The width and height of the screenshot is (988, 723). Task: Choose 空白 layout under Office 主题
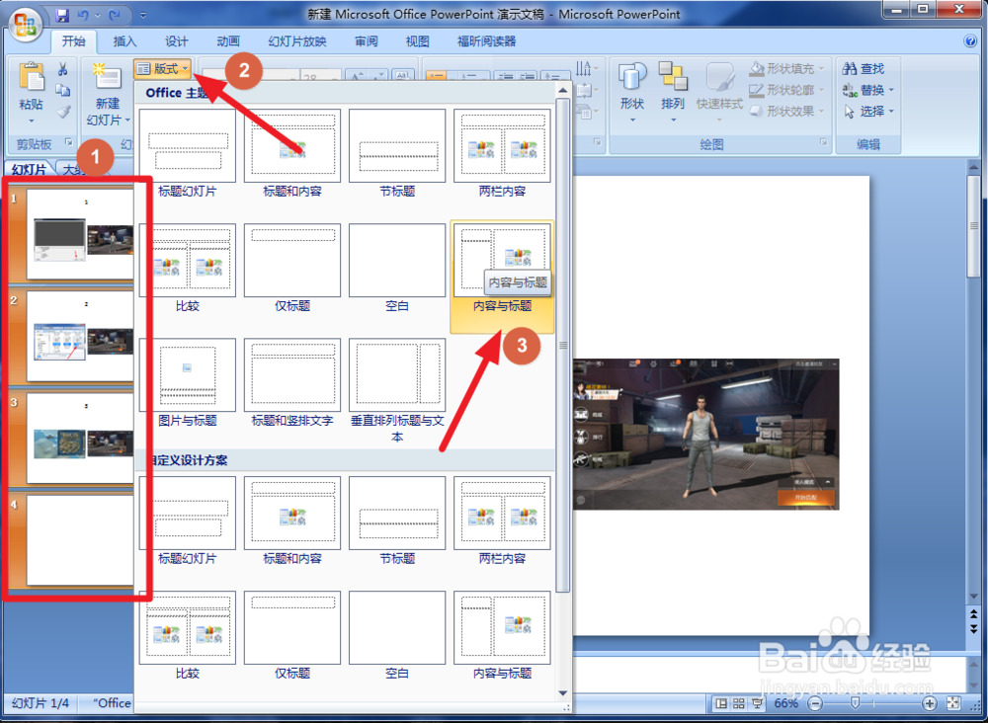397,268
